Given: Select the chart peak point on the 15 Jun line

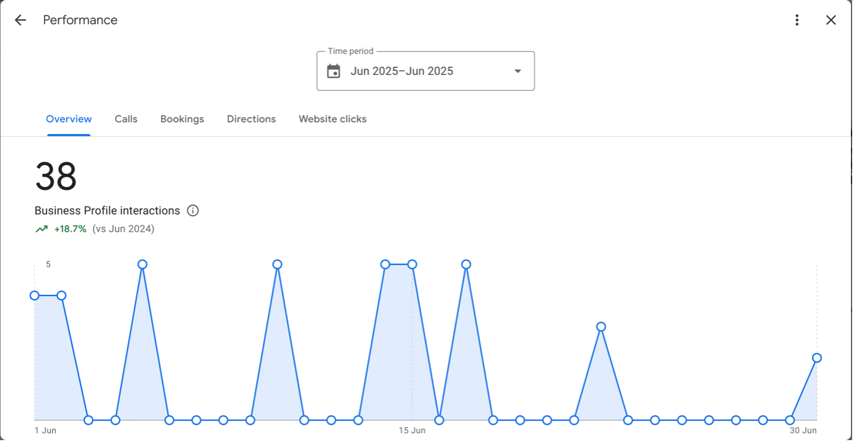Looking at the screenshot, I should tap(412, 265).
